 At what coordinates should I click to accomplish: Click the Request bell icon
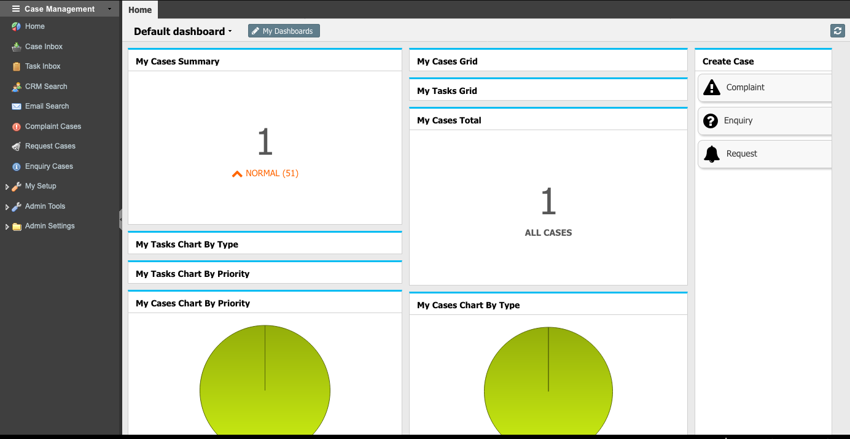[x=712, y=153]
